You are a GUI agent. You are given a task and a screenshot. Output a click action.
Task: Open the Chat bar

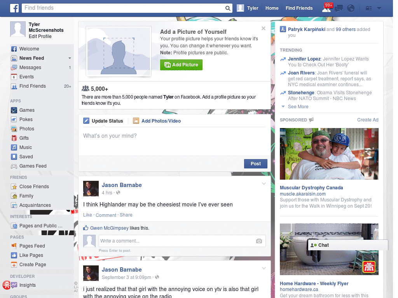click(348, 245)
